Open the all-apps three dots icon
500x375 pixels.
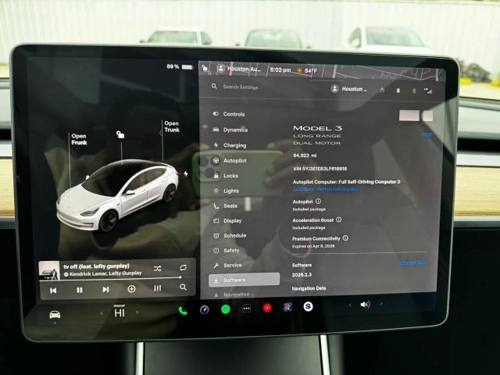click(x=247, y=309)
